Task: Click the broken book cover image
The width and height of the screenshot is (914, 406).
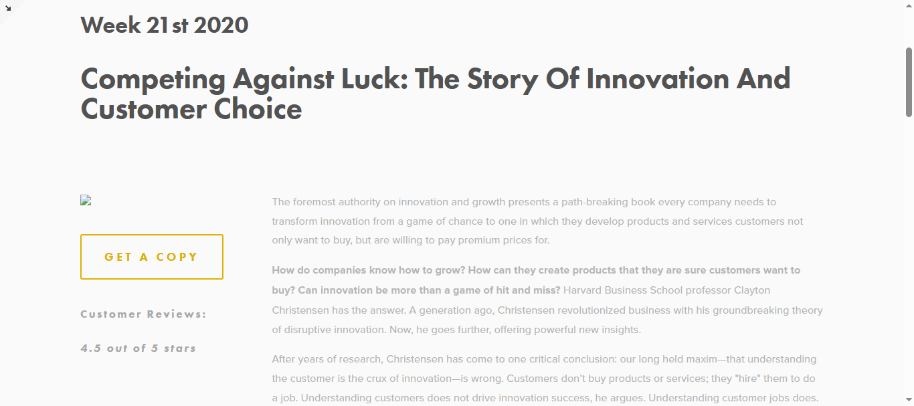Action: click(x=86, y=200)
